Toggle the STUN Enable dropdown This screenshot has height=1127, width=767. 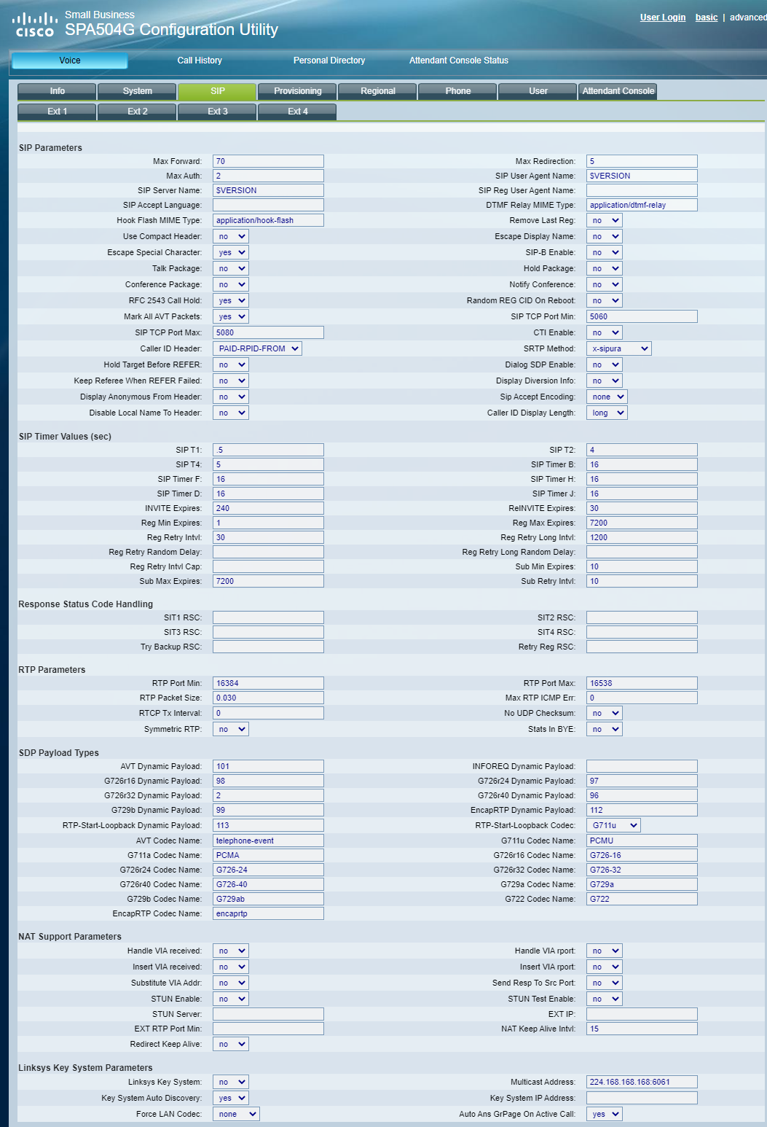coord(231,999)
